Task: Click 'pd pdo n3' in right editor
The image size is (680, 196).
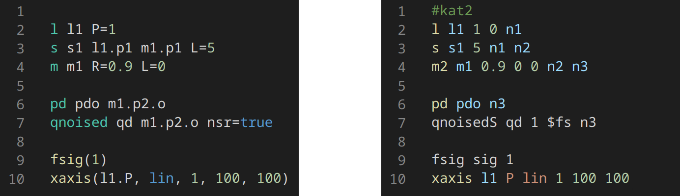Action: (468, 104)
